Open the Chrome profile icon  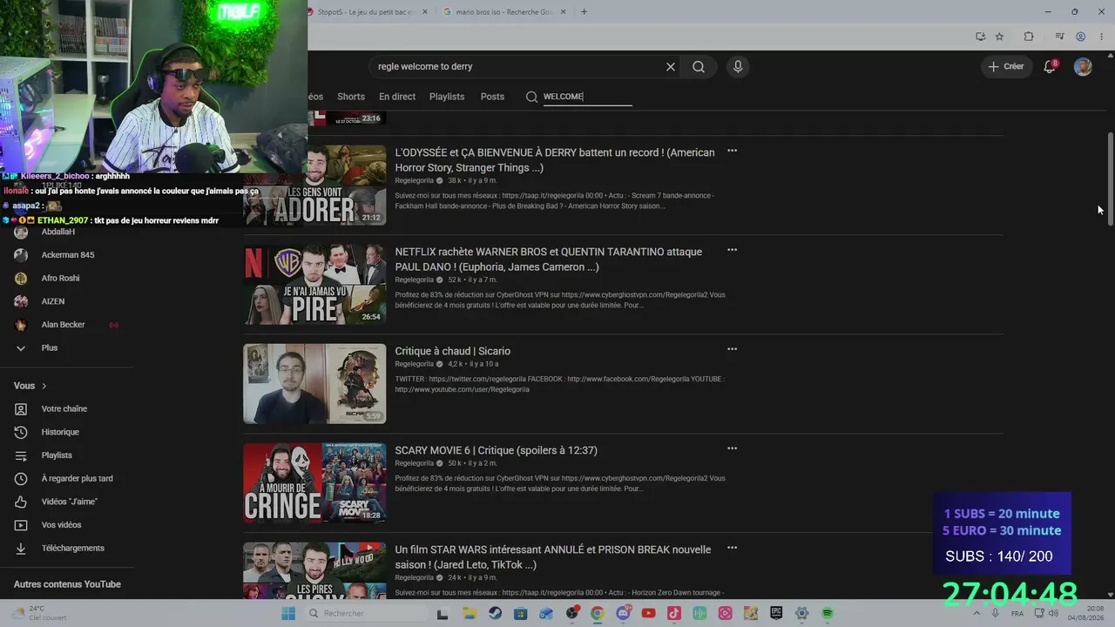(1080, 37)
